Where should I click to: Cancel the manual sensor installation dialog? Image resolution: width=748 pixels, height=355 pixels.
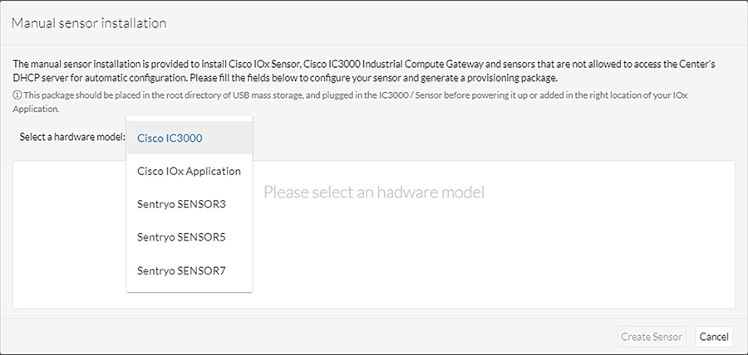click(x=714, y=337)
